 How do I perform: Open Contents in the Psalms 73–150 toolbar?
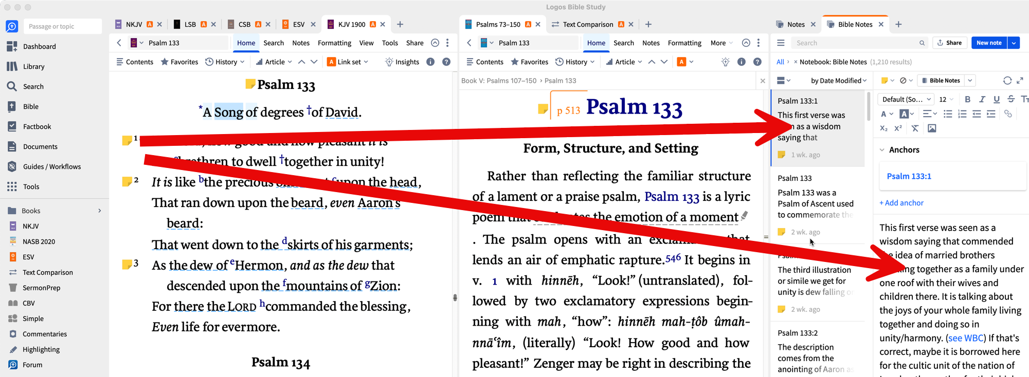[x=484, y=62]
